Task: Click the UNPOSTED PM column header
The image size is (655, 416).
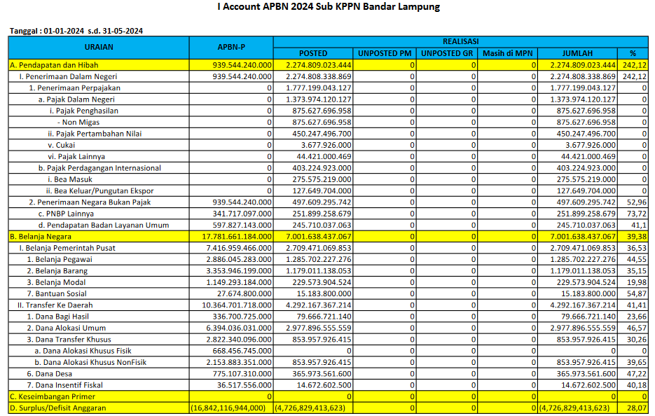Action: click(385, 53)
